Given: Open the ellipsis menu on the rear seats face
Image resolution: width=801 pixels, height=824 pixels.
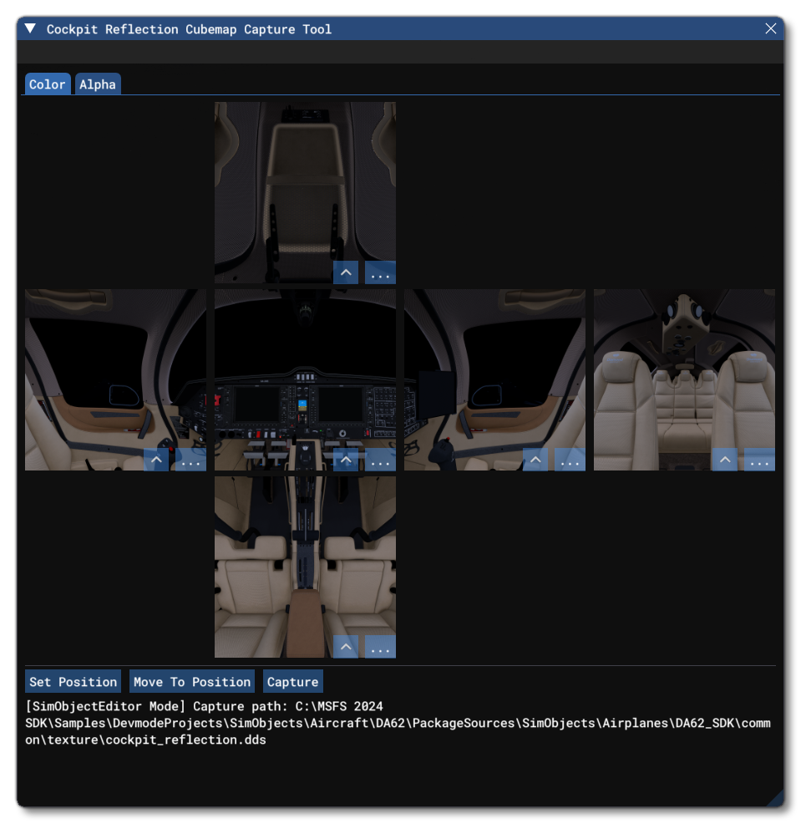Looking at the screenshot, I should click(759, 460).
